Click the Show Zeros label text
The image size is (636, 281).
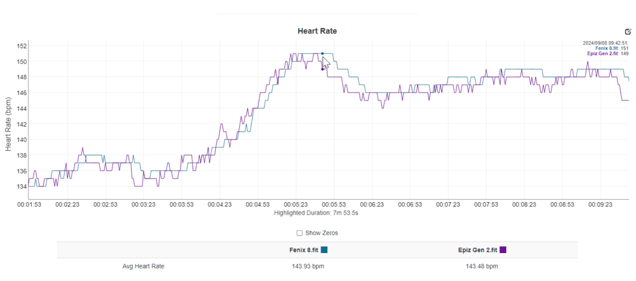click(322, 233)
